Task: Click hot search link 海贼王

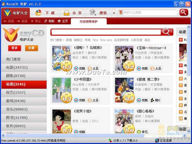Action: point(78,40)
